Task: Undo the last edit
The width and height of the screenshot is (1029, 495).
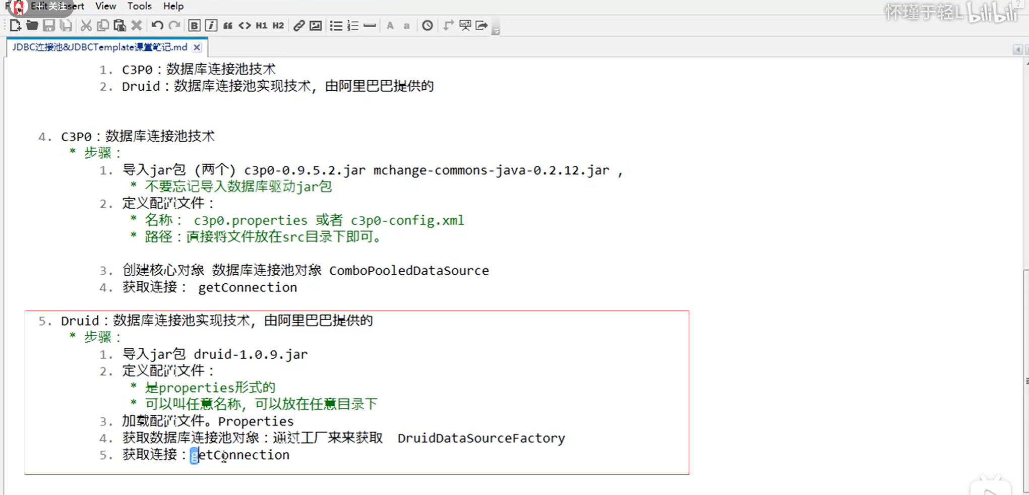Action: pyautogui.click(x=157, y=25)
